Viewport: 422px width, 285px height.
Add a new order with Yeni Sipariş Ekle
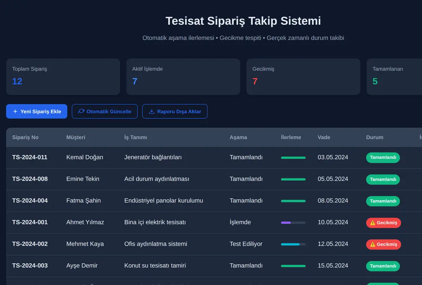(x=37, y=111)
